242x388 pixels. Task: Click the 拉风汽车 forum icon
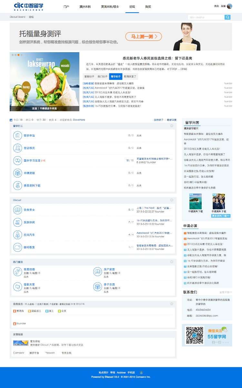point(17,235)
